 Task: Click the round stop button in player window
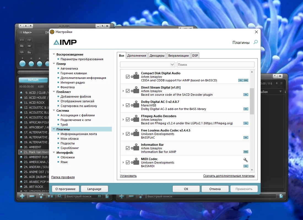pos(39,64)
